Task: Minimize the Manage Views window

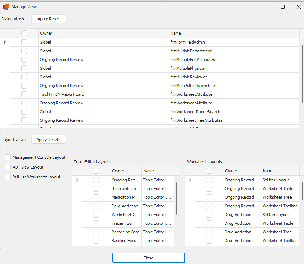Action: 267,7
